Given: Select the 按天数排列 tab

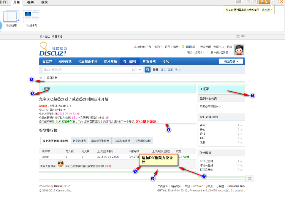Looking at the screenshot, I should point(79,141).
